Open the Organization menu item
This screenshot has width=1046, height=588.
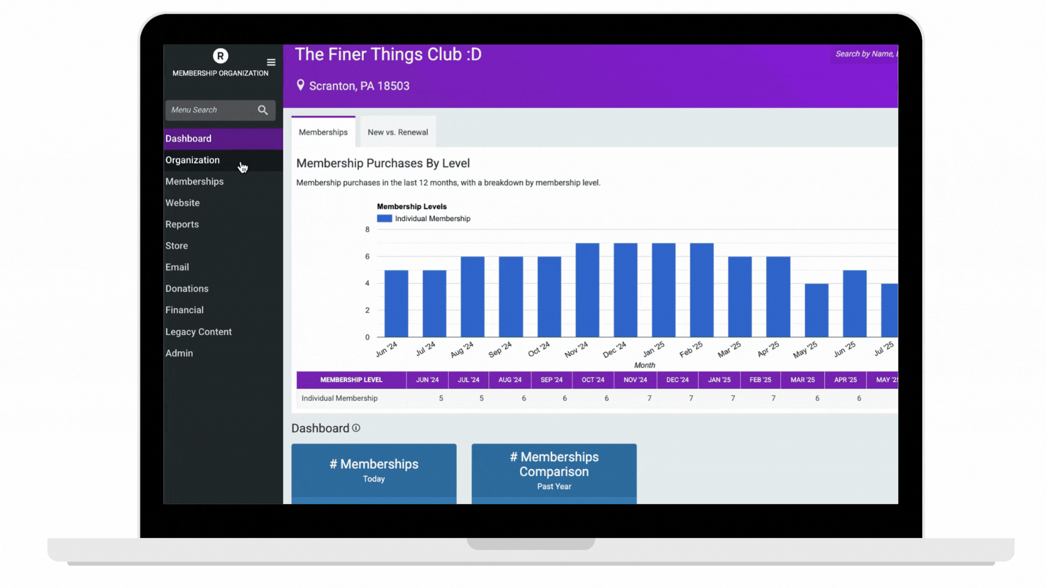pyautogui.click(x=223, y=160)
